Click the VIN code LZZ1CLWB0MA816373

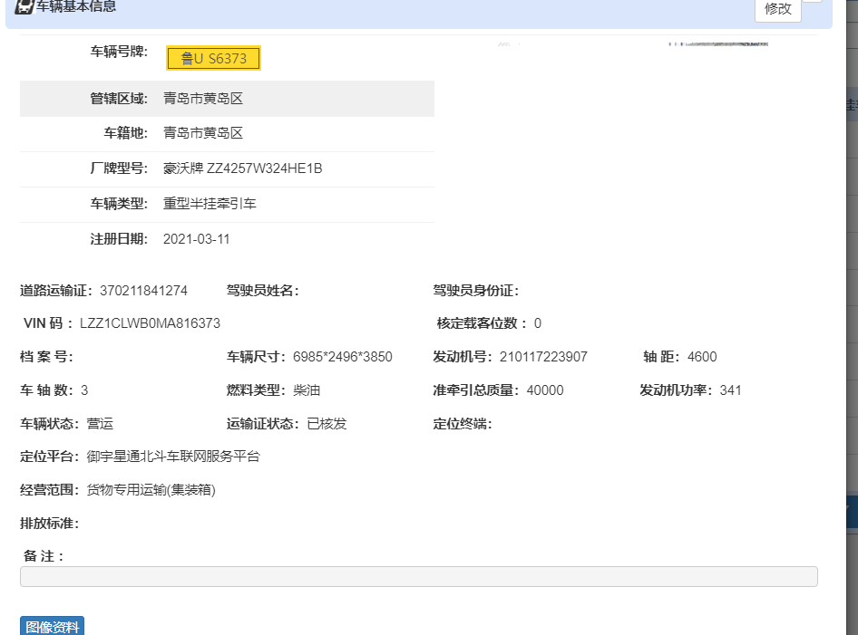[x=150, y=323]
